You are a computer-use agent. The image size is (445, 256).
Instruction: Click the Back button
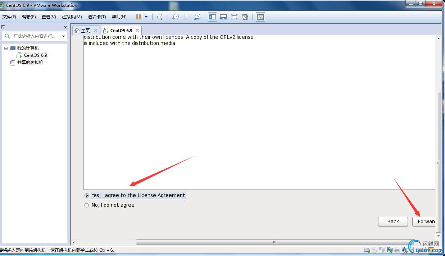(x=393, y=221)
